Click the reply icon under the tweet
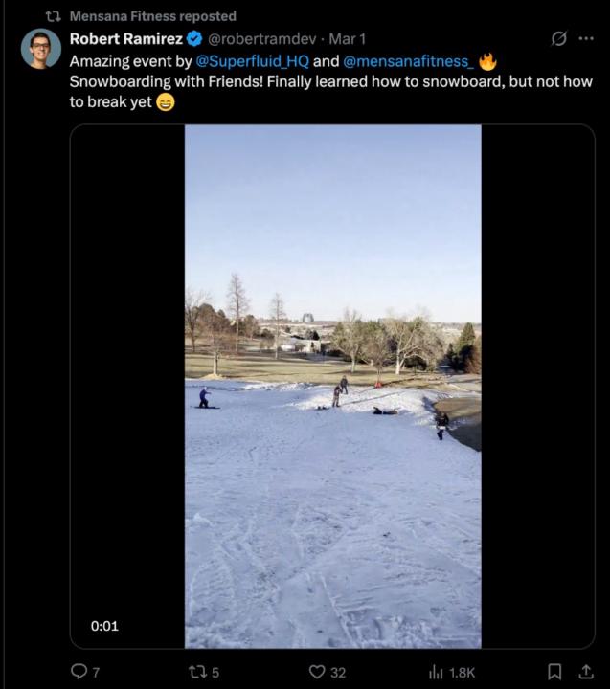The width and height of the screenshot is (610, 689). coord(80,673)
